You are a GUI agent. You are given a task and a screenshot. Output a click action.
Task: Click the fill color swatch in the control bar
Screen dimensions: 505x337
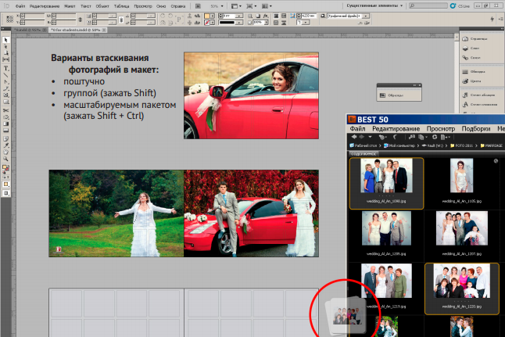coord(206,16)
